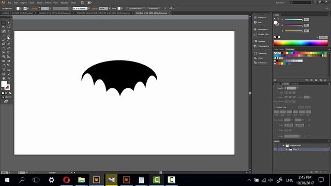Open the Appearance panel
Image resolution: width=331 pixels, height=186 pixels.
(261, 29)
